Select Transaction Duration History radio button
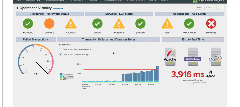Screen dimensions: 240x107 tap(60, 54)
